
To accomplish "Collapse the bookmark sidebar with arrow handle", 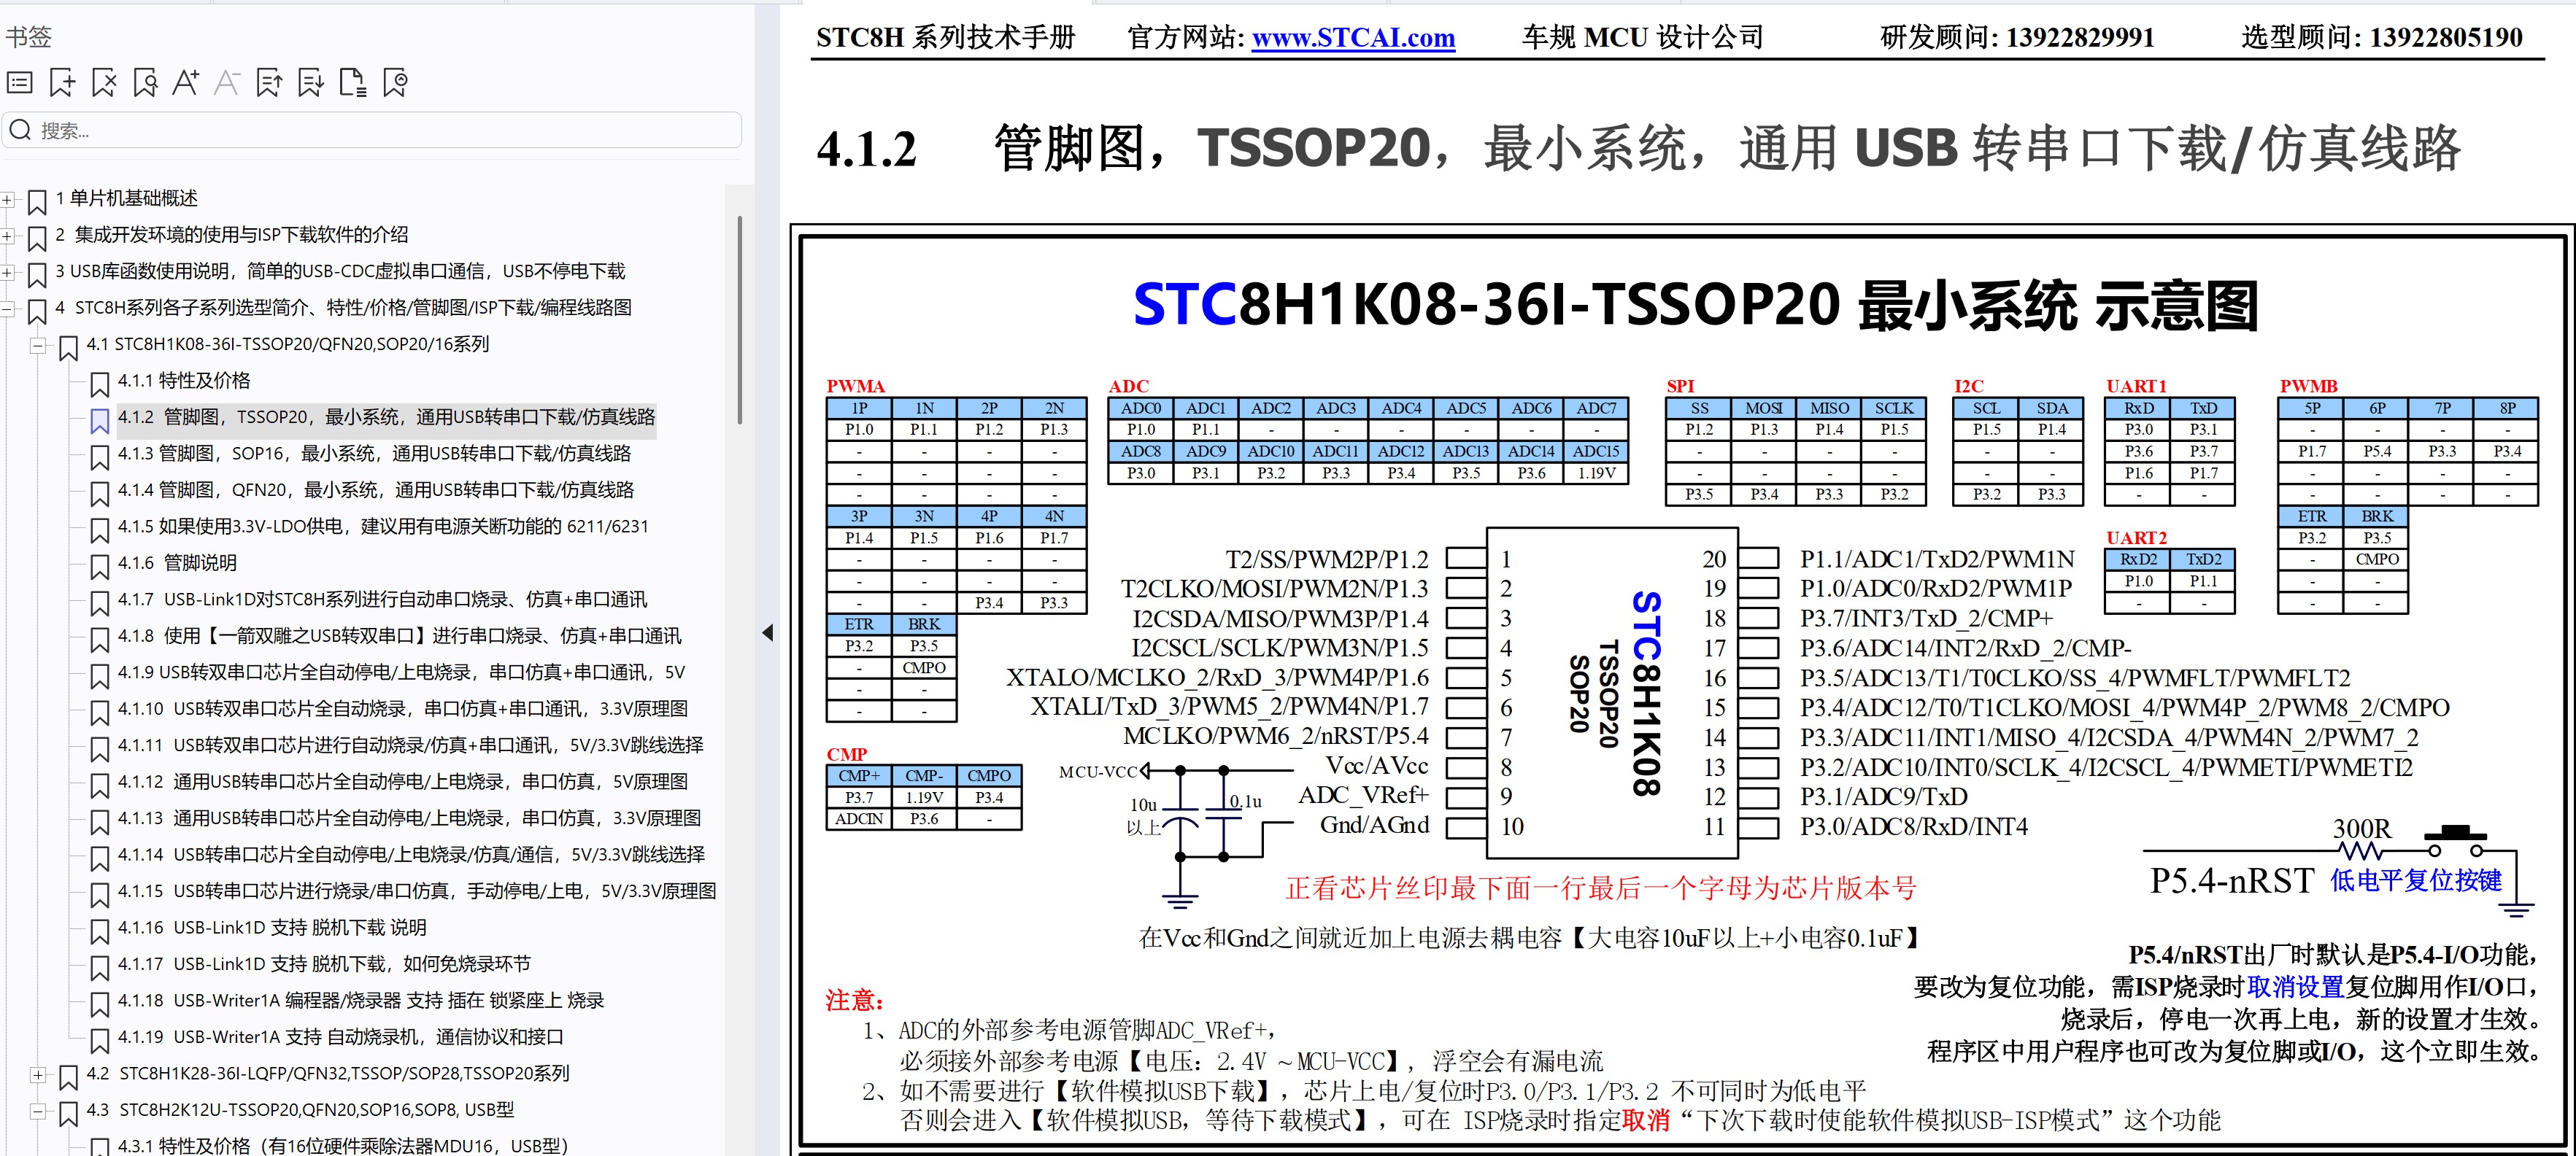I will (x=767, y=632).
